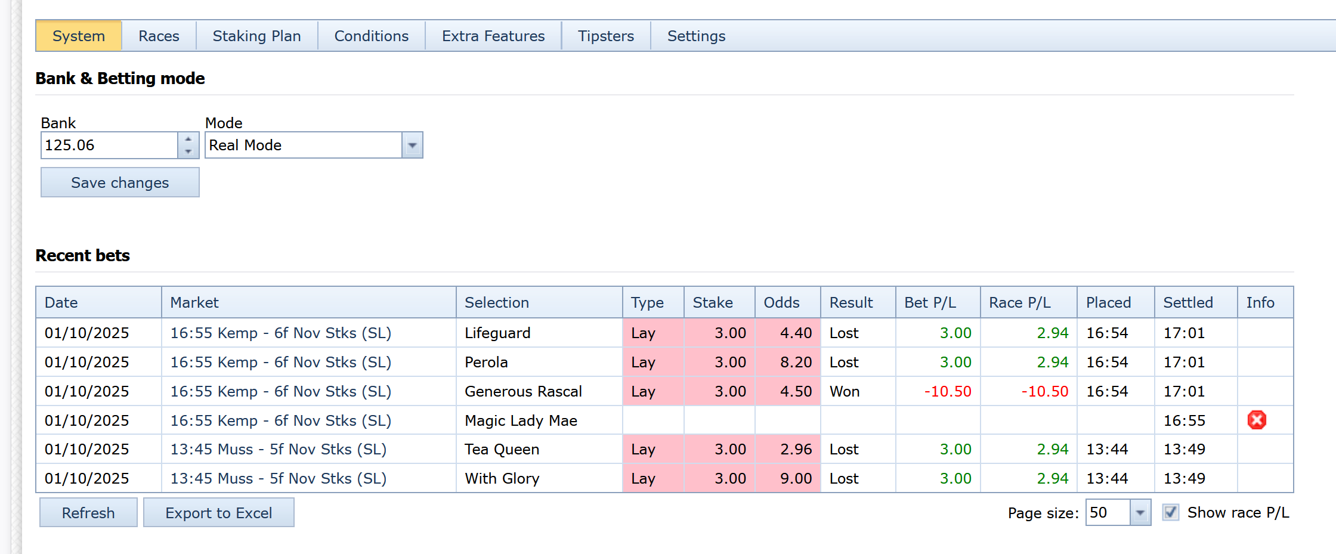This screenshot has width=1336, height=554.
Task: Click the 13:45 Muss market for Tea Queen
Action: [x=278, y=450]
